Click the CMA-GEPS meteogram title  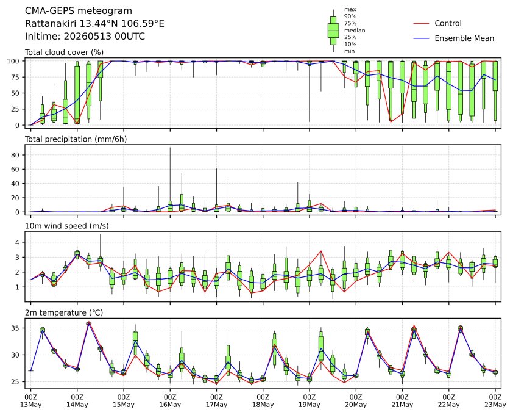(x=79, y=11)
